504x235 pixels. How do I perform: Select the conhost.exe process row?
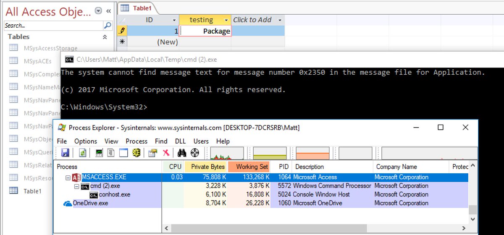260,195
